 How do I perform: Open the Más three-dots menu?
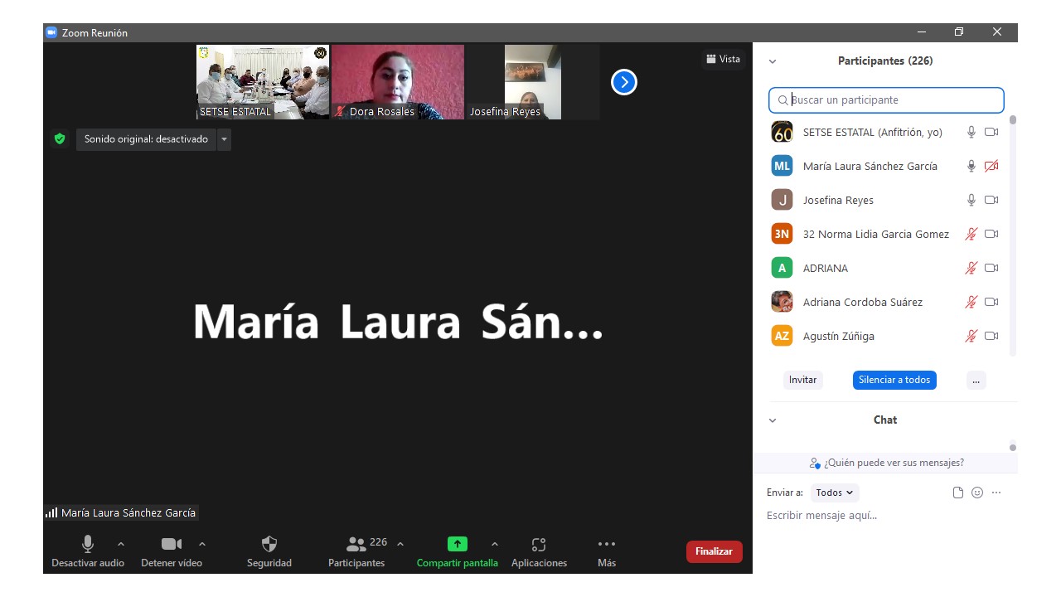coord(607,544)
